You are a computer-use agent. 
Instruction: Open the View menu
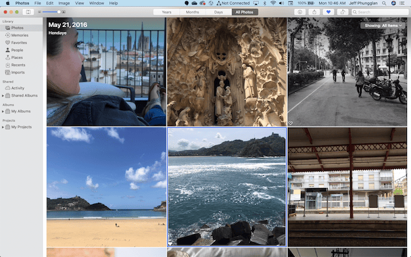point(79,3)
